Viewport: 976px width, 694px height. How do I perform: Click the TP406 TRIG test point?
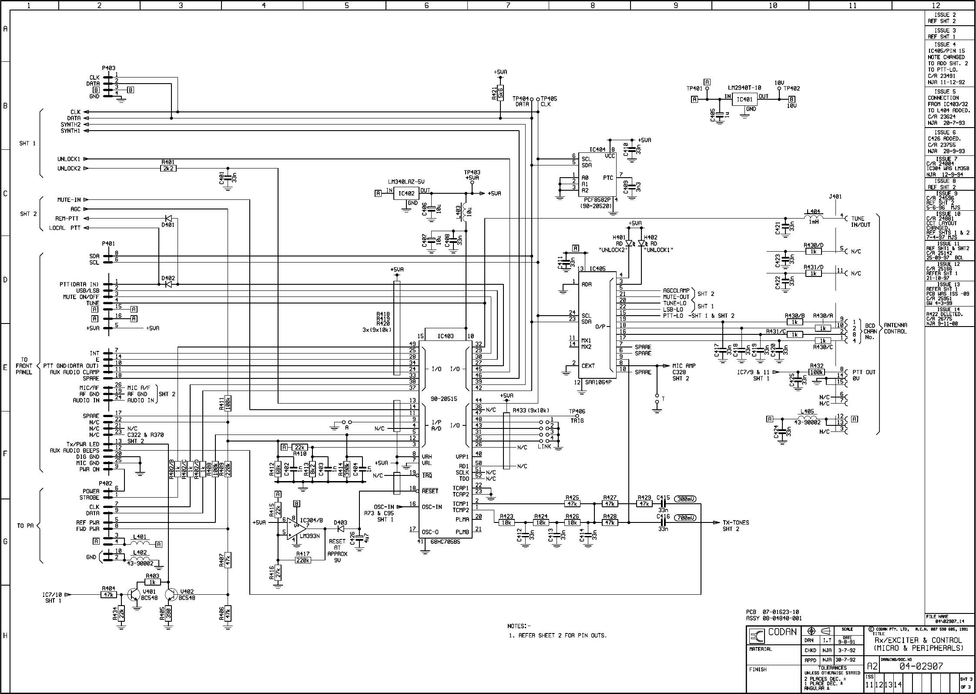coord(577,415)
